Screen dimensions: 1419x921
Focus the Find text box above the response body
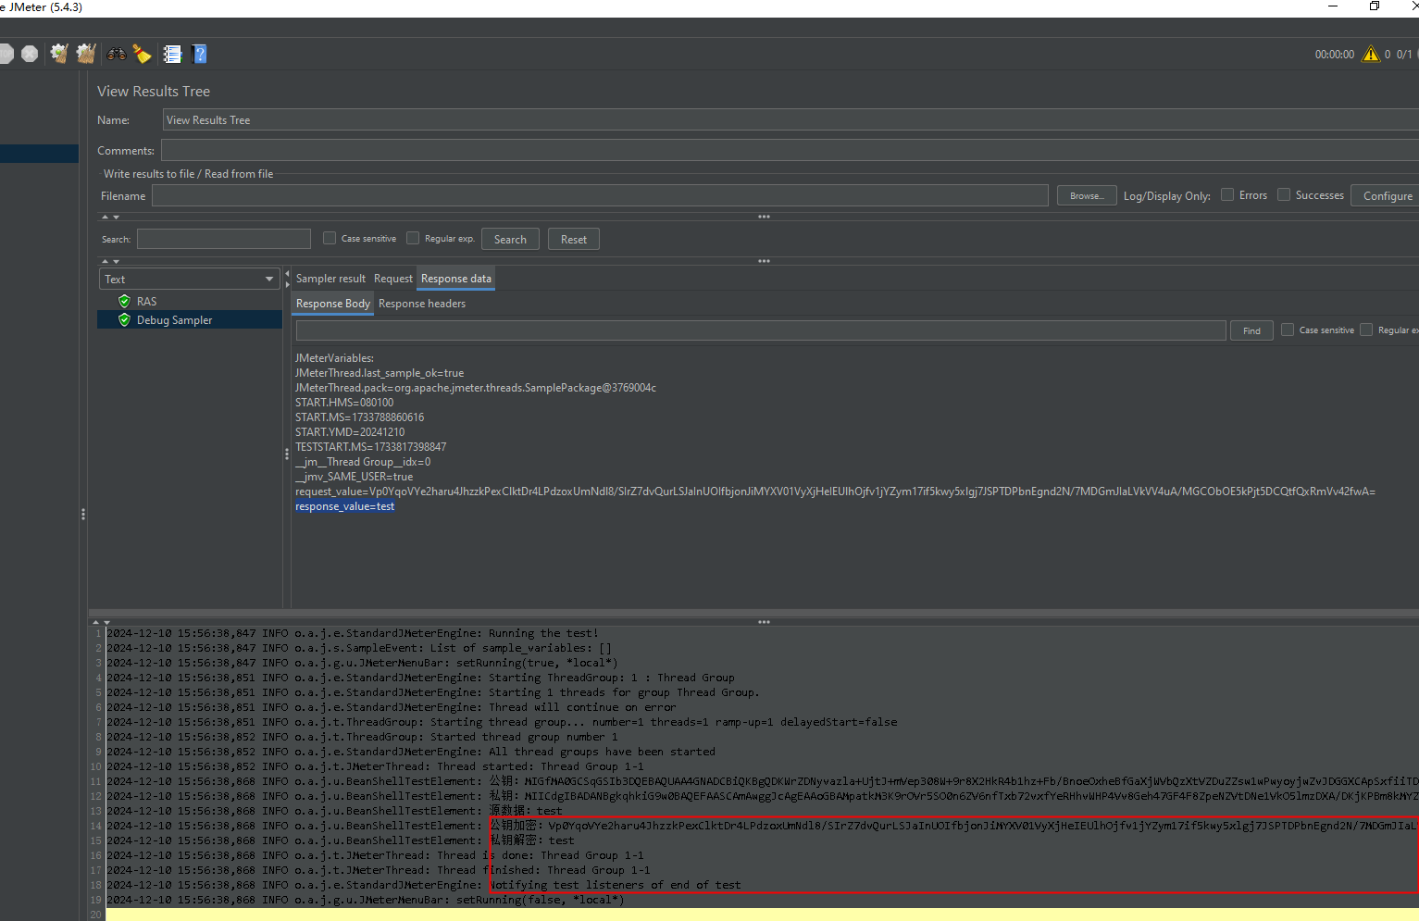[x=761, y=330]
